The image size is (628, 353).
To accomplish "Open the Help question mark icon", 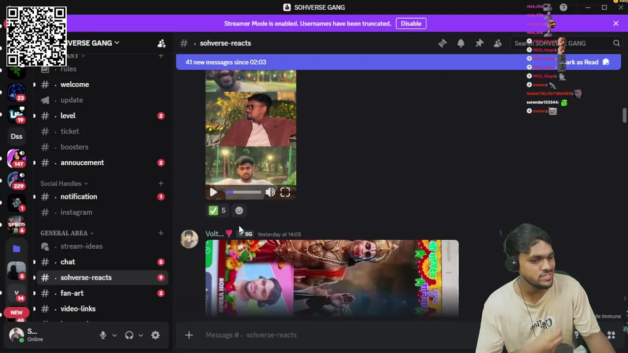I will click(563, 7).
